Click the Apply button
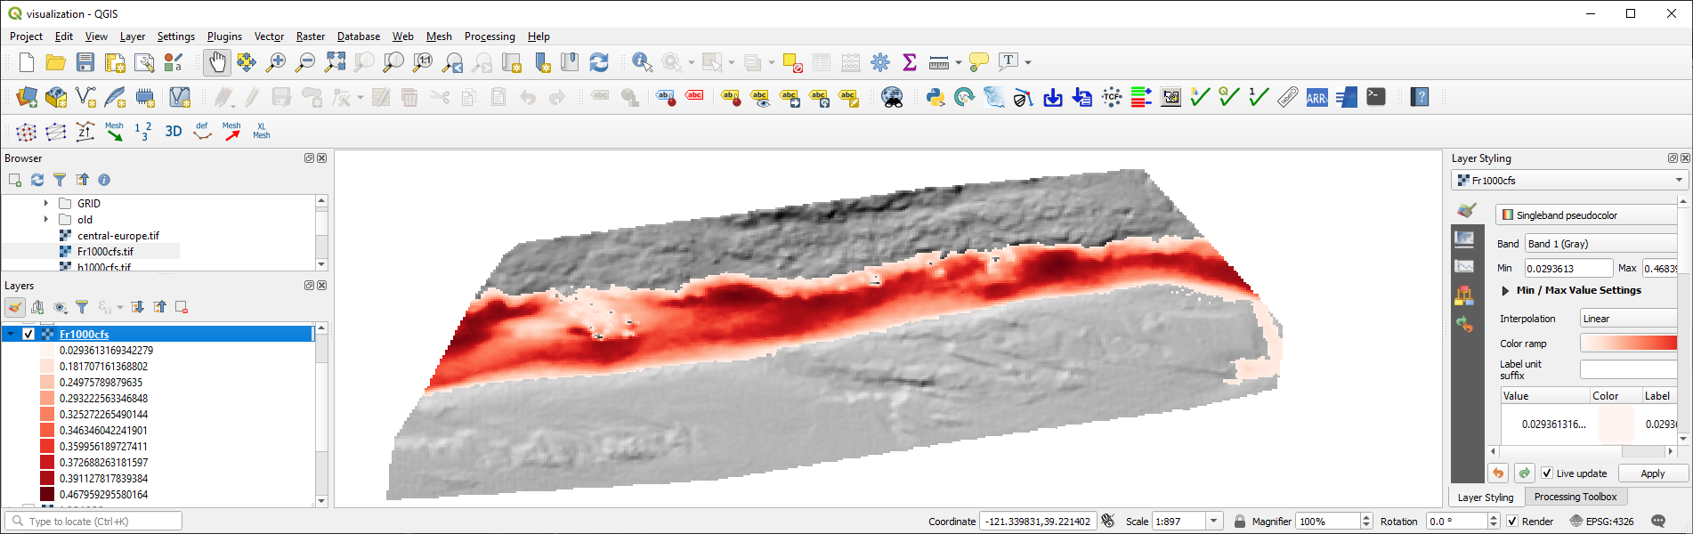Viewport: 1693px width, 534px height. click(1652, 473)
